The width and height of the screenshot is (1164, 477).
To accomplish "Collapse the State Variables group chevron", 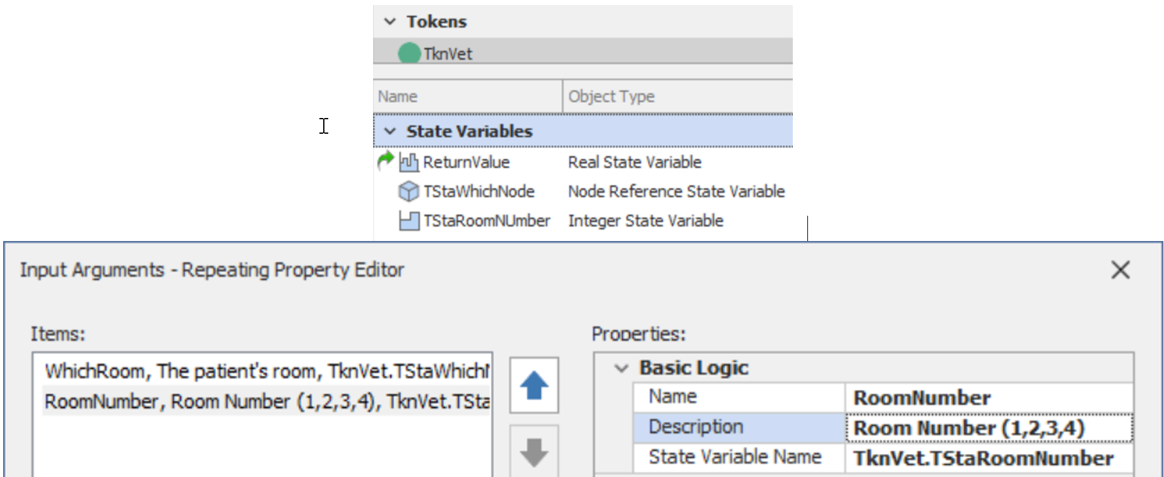I will (x=390, y=131).
